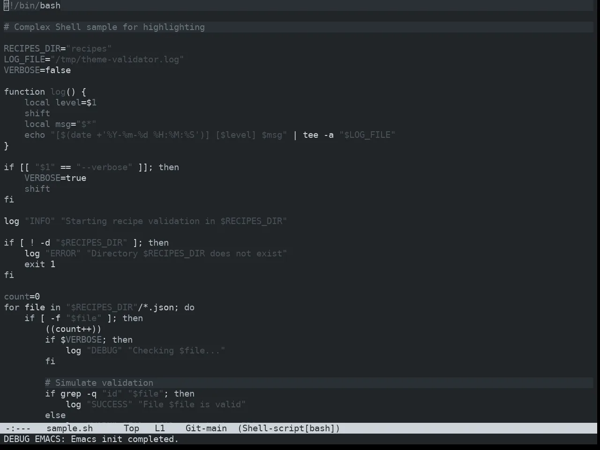Click the 'local level=$1' line

tap(60, 103)
